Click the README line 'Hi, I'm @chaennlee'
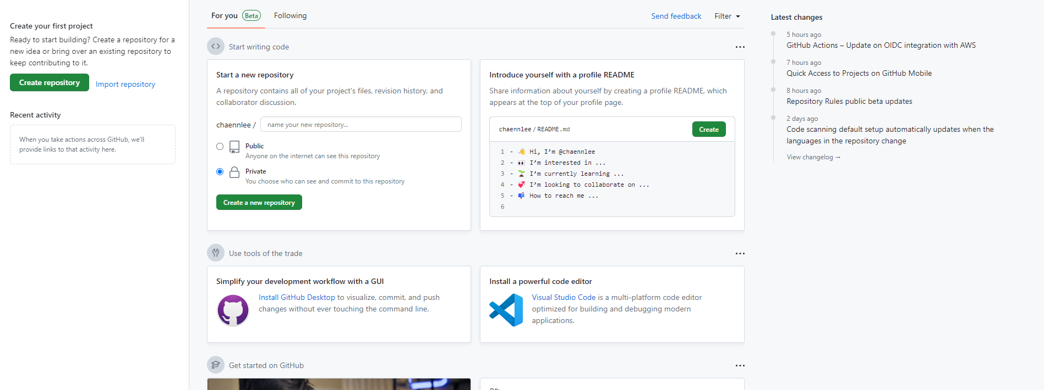Screen dimensions: 1044x390 tap(562, 152)
